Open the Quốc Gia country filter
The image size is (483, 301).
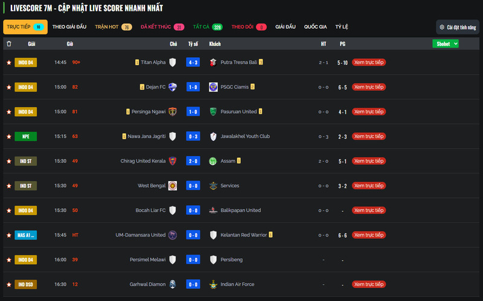pos(315,27)
